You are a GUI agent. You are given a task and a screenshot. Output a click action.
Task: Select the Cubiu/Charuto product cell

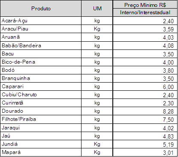point(41,95)
